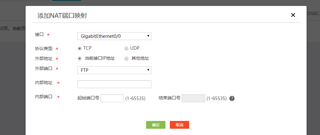Click the 协议类型 field label

coord(44,49)
